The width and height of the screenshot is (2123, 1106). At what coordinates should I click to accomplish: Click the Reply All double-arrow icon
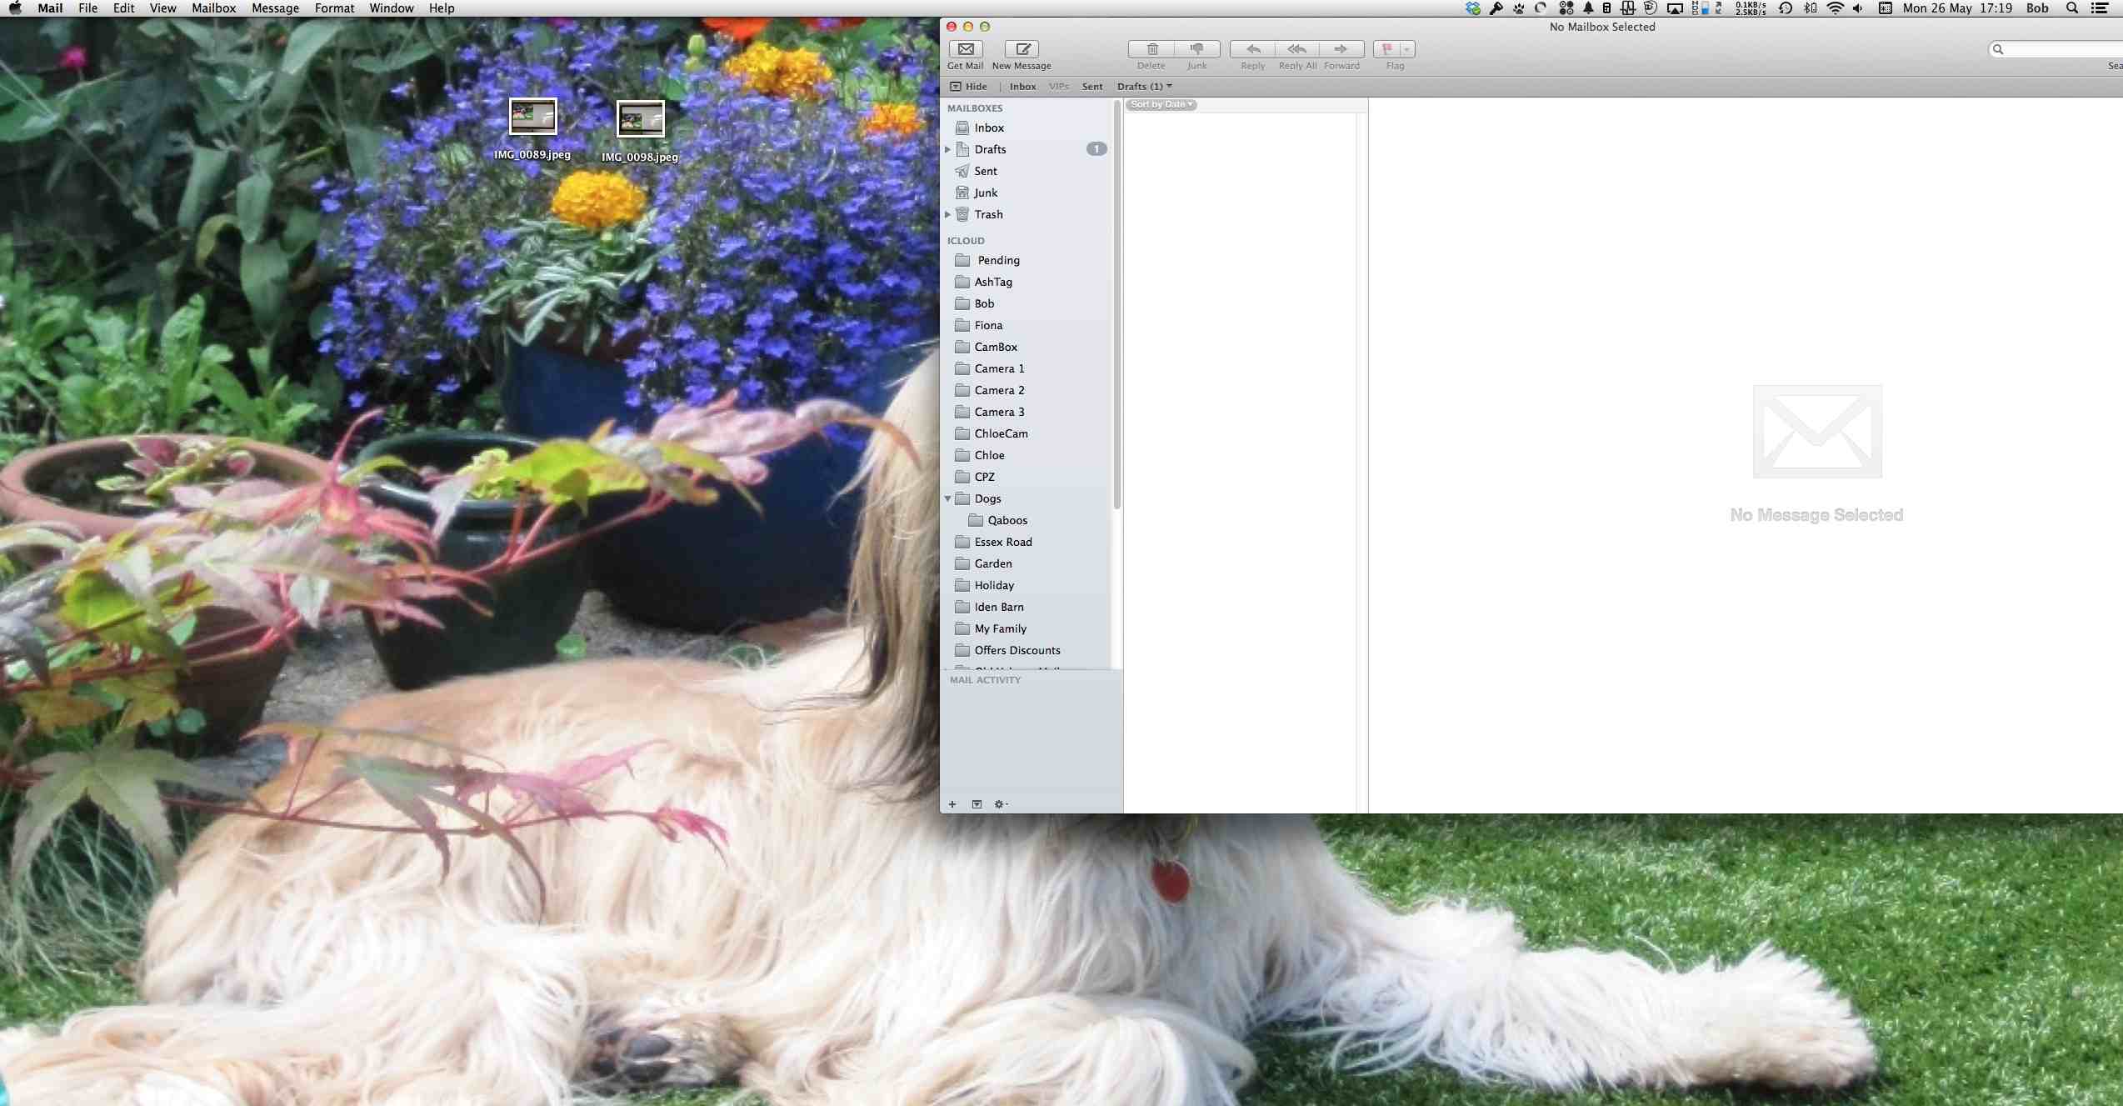coord(1296,49)
